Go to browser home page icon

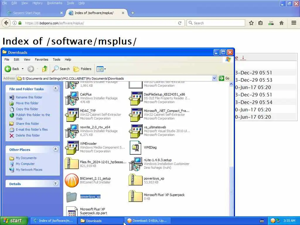[x=281, y=23]
